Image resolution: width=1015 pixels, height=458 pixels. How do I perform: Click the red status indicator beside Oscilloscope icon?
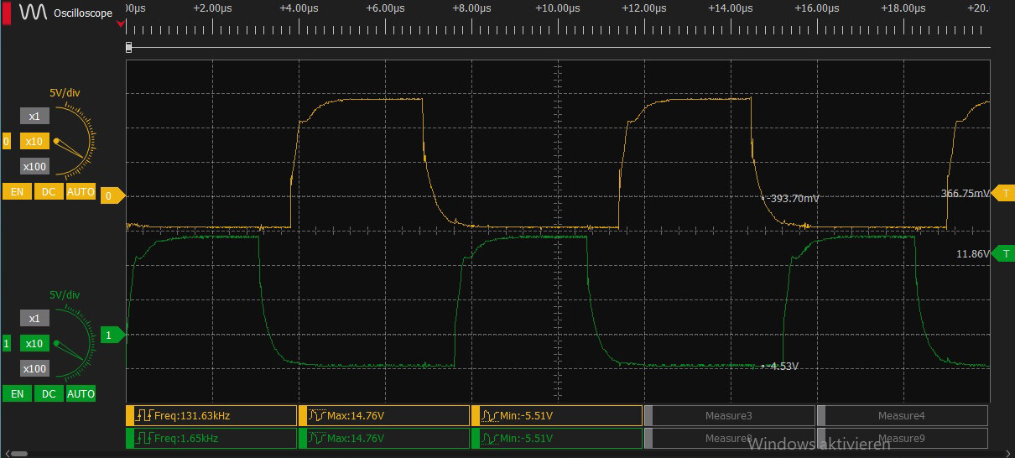point(8,12)
